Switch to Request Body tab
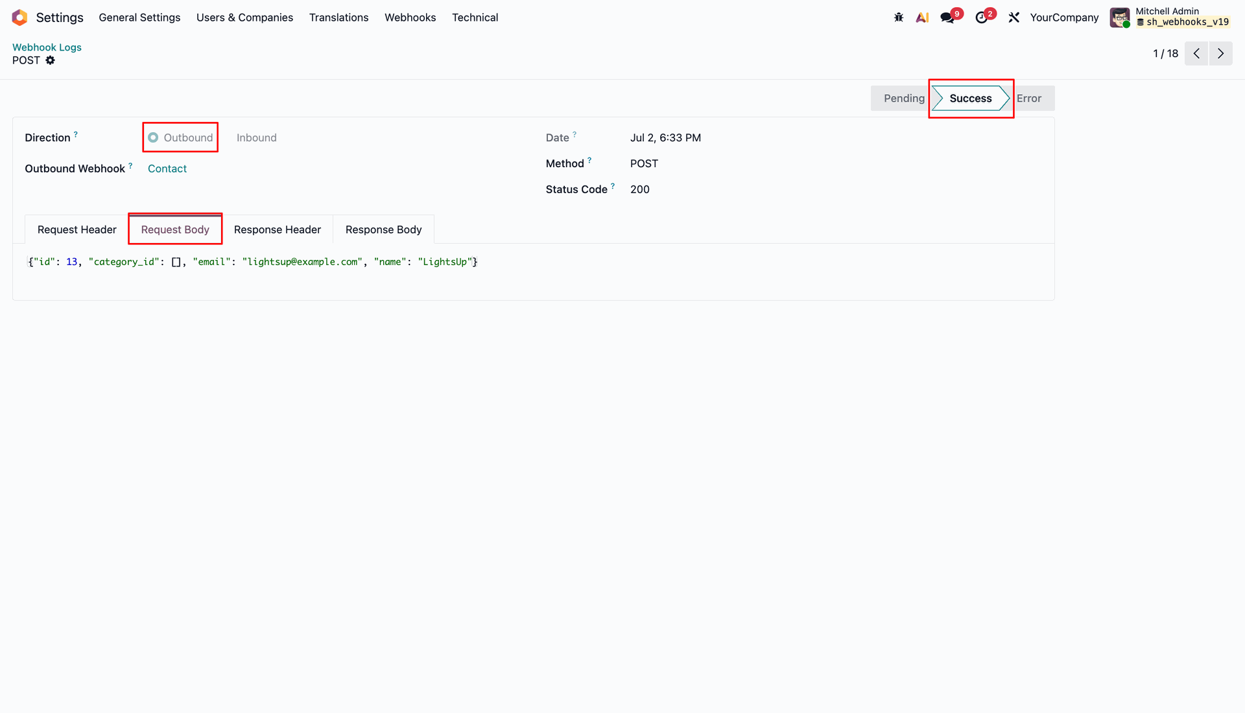The image size is (1245, 713). 175,229
